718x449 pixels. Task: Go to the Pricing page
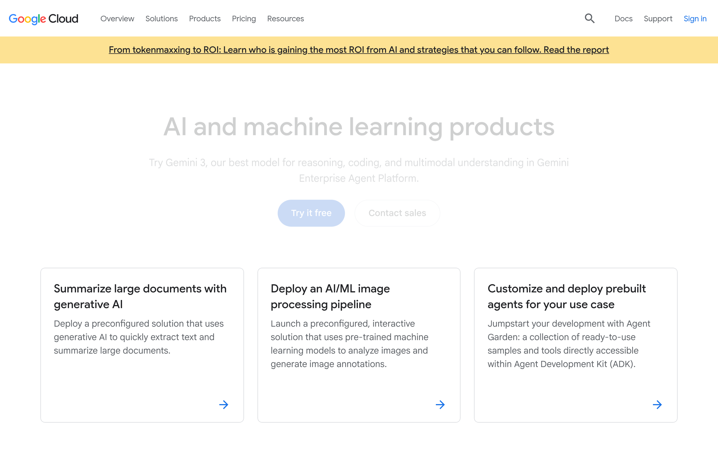[x=243, y=19]
